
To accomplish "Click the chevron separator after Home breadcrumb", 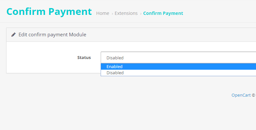I will coord(112,14).
